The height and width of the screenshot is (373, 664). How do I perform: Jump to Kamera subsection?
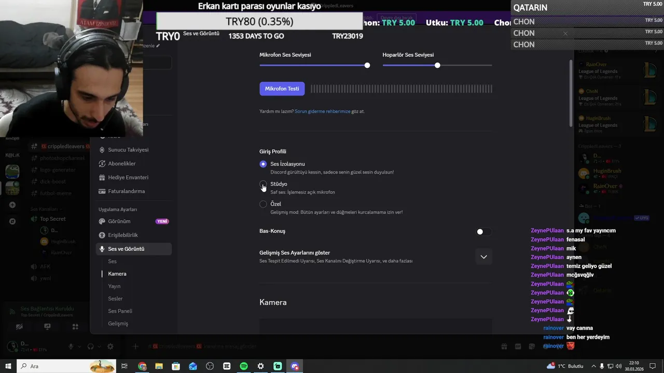tap(117, 274)
